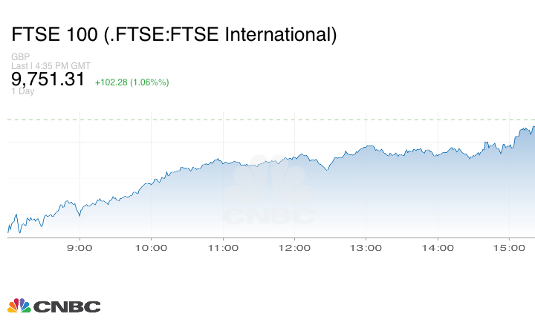Click the green +102.28 (1.06%) change
Viewport: 535px width, 334px height.
click(x=132, y=82)
